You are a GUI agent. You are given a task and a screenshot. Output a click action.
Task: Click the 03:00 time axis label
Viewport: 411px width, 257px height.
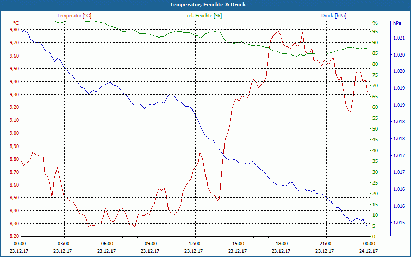point(63,243)
